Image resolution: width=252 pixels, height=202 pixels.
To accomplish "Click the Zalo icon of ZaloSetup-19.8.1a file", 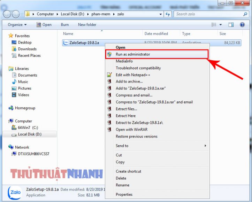I will [x=66, y=43].
